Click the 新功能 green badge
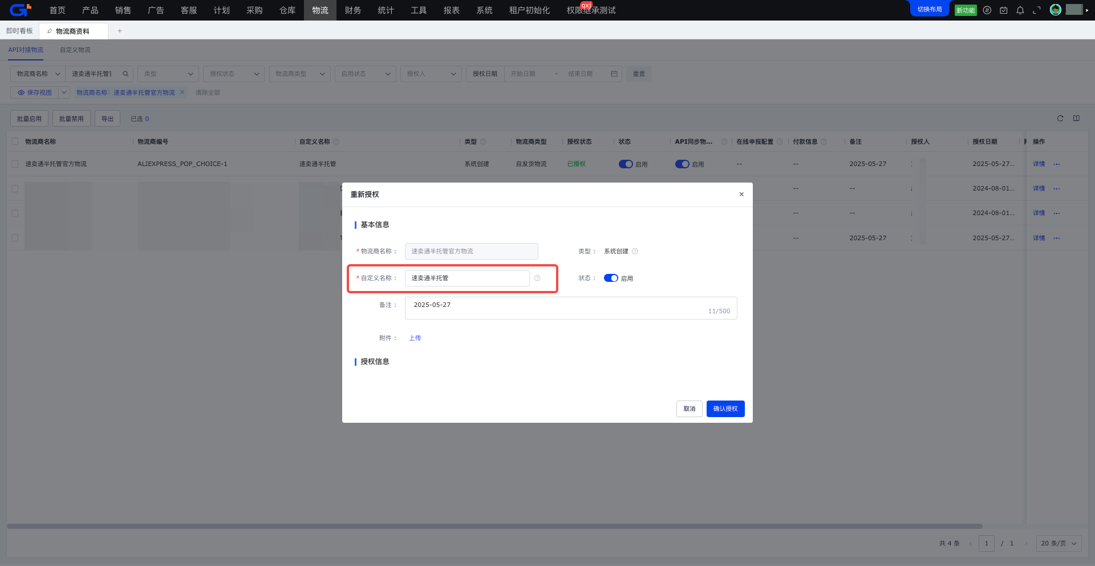Viewport: 1095px width, 566px height. click(x=966, y=10)
